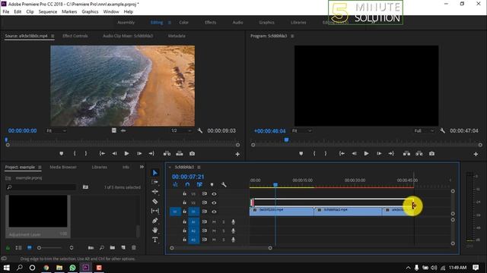The width and height of the screenshot is (487, 273).
Task: Select the Track Select Forward tool
Action: pyautogui.click(x=155, y=182)
